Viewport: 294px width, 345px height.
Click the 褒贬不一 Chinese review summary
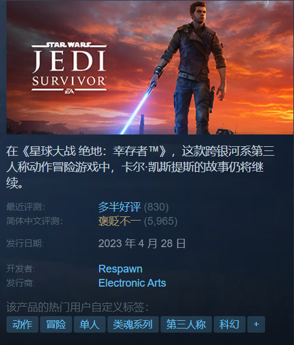pos(119,221)
